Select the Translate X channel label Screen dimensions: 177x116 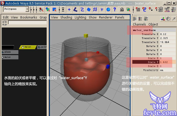150,34
